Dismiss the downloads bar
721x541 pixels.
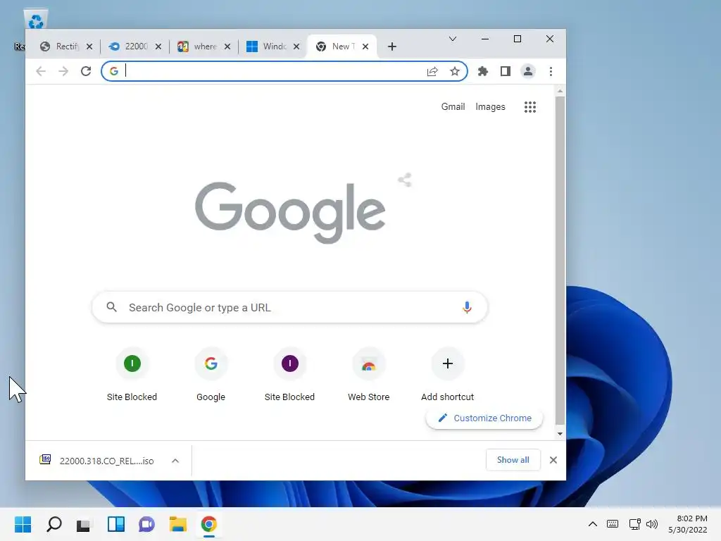point(553,460)
